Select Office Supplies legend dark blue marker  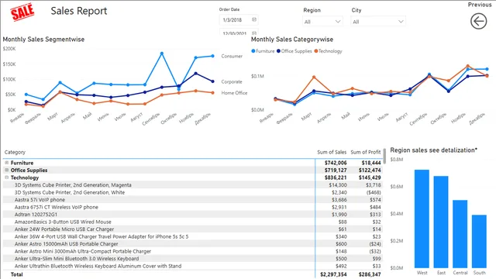[278, 51]
